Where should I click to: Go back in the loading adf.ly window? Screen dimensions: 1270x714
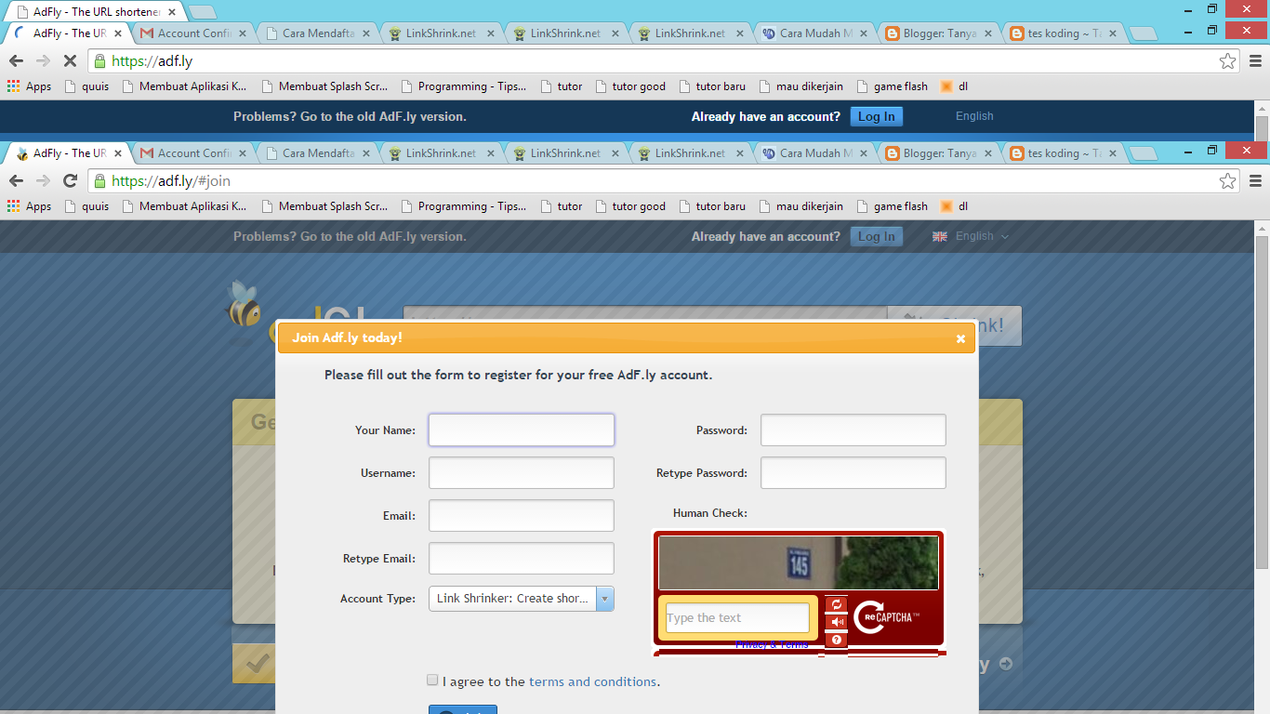click(16, 60)
